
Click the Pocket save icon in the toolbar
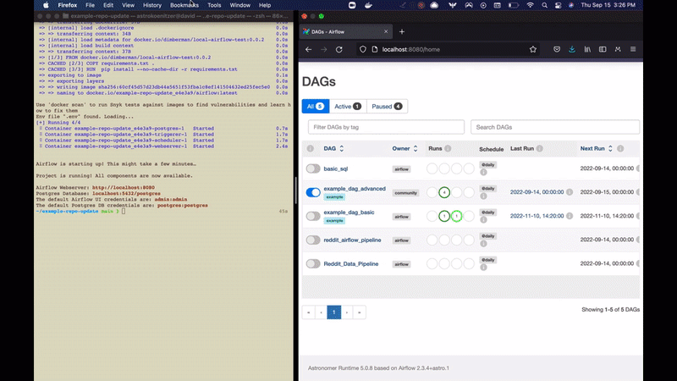coord(556,49)
